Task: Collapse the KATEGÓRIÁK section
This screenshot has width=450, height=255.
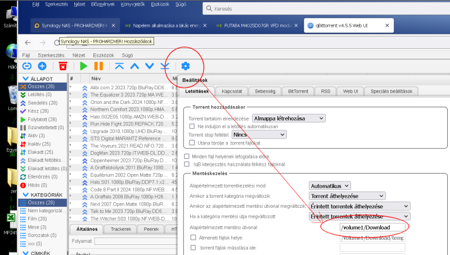Action: 25,195
